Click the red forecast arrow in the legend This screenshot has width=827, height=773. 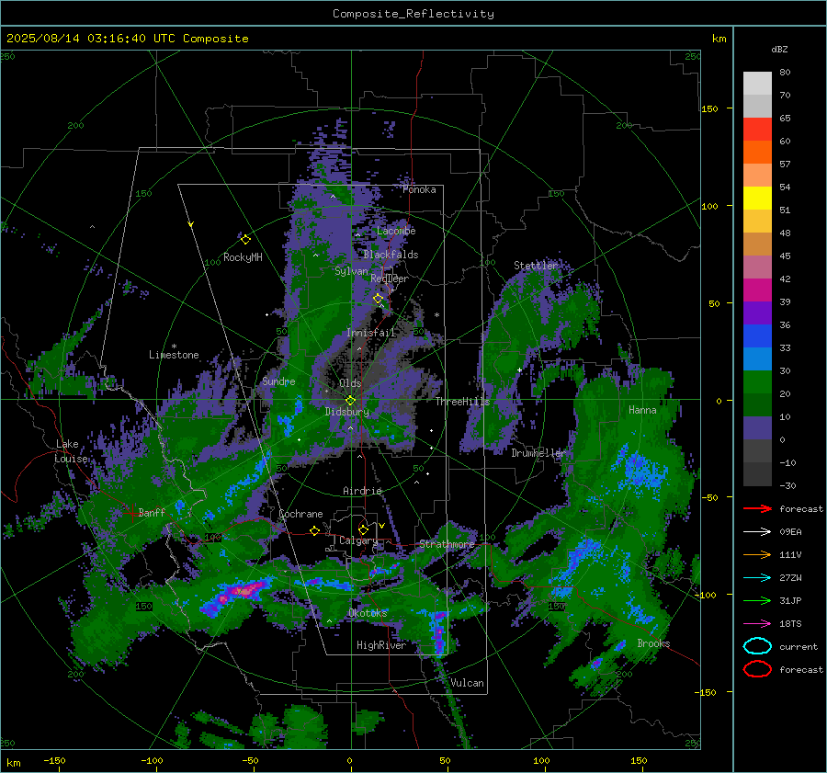(757, 508)
